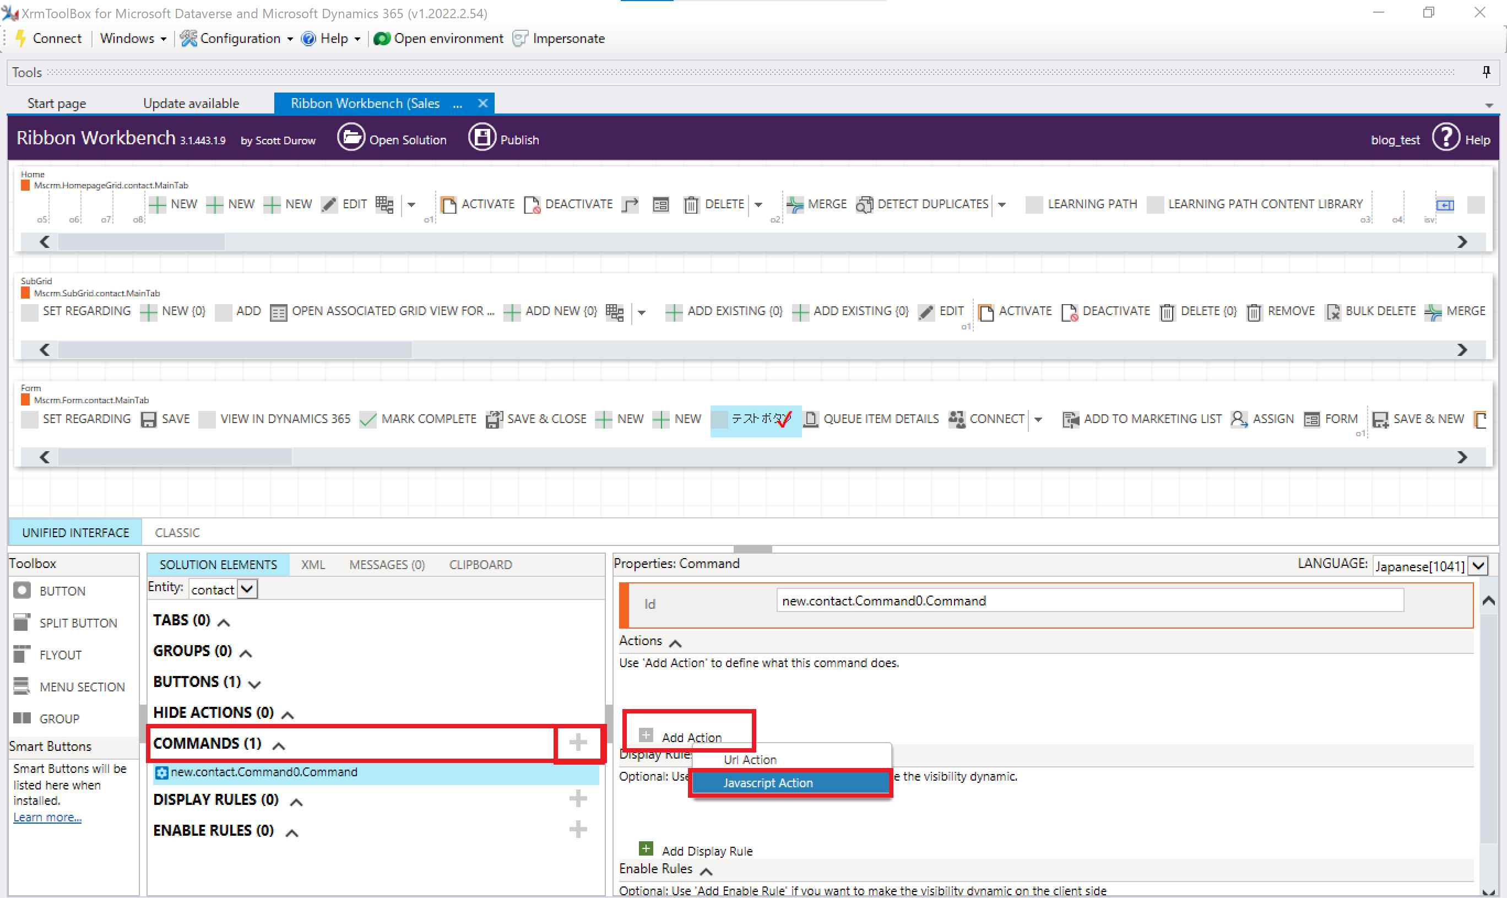This screenshot has width=1507, height=898.
Task: Select BULK DELETE in SubGrid ribbon
Action: click(1370, 312)
